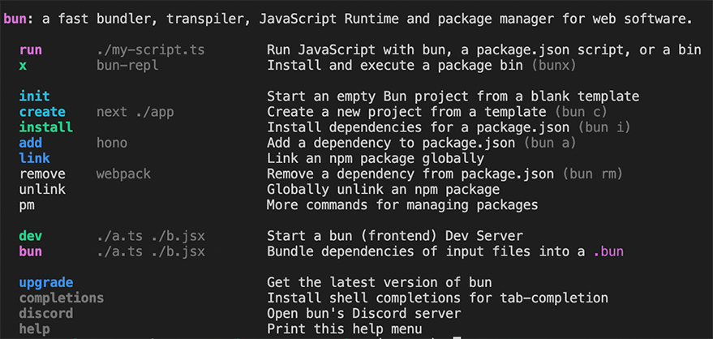Click 'Globally unlink an npm package' description
Image resolution: width=713 pixels, height=339 pixels.
tap(383, 190)
